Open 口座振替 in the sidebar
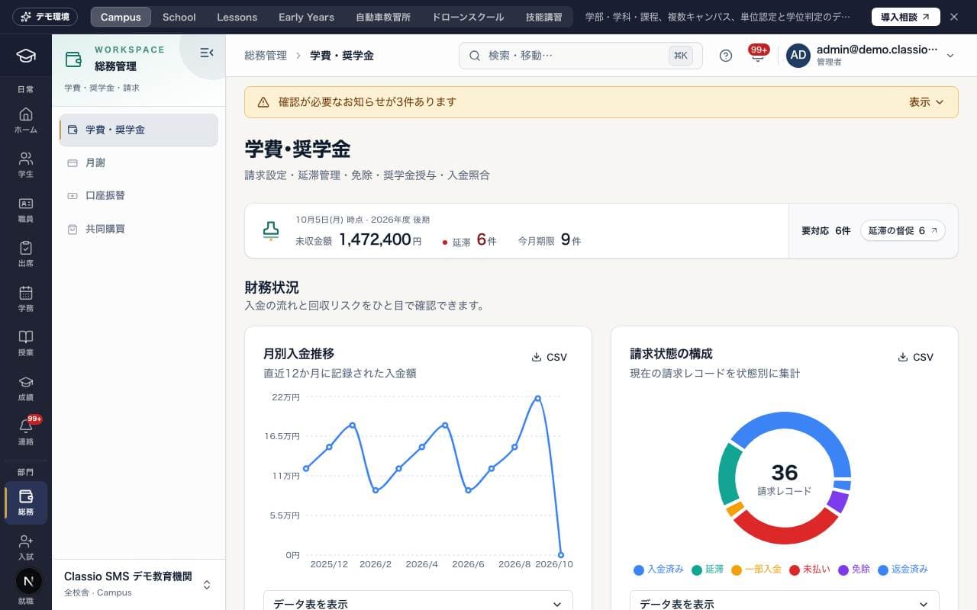 point(138,196)
